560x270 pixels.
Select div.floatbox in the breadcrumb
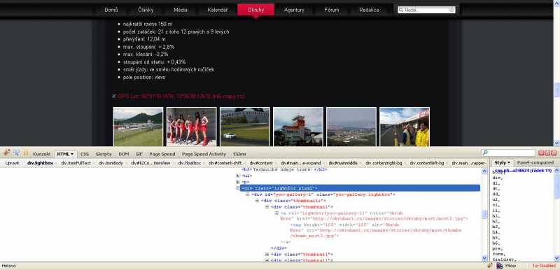189,163
